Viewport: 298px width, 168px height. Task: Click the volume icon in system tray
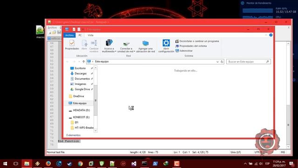pos(261,164)
